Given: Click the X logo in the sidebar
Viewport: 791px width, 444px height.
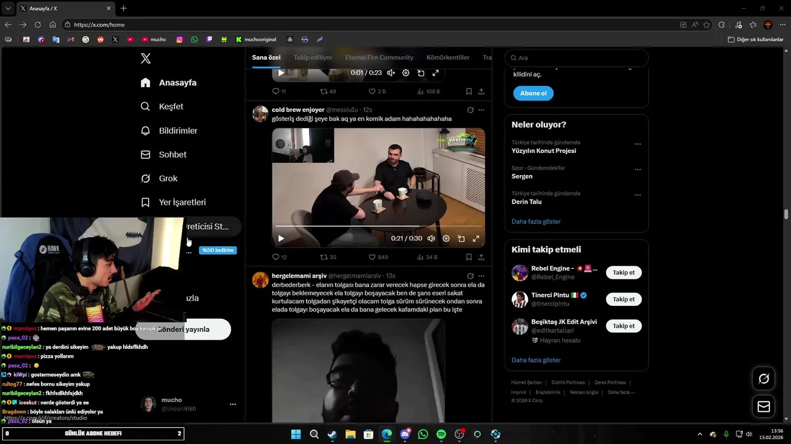Looking at the screenshot, I should pos(146,59).
